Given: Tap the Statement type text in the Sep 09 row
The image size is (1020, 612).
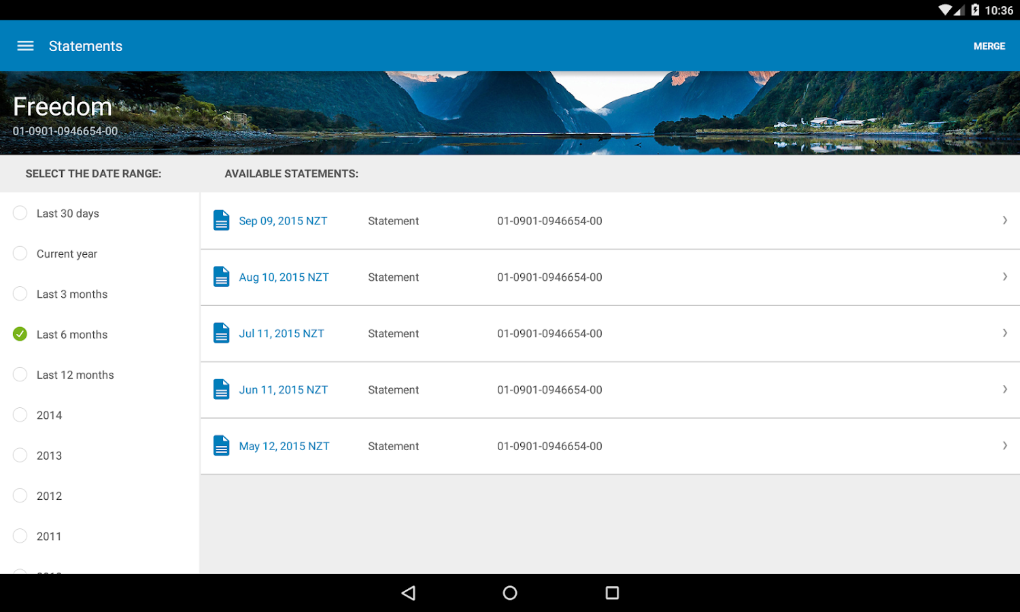Looking at the screenshot, I should 393,221.
